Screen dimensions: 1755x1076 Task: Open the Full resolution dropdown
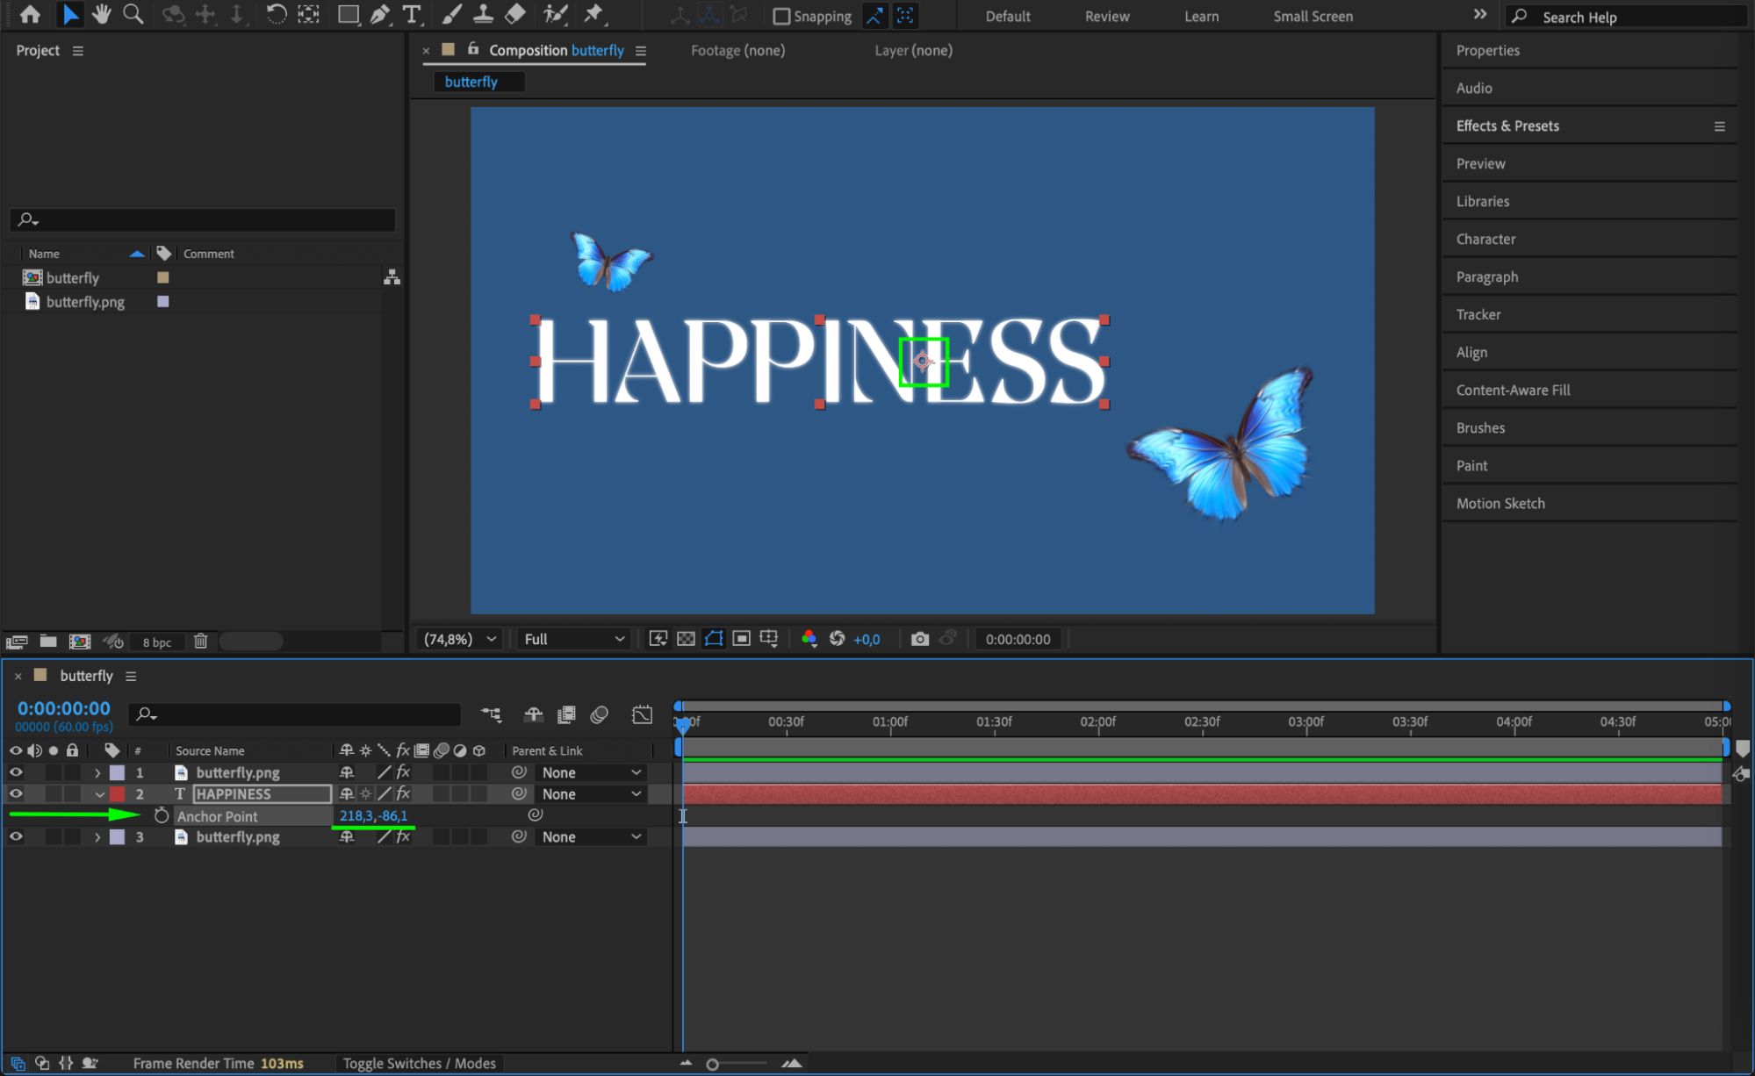(573, 639)
